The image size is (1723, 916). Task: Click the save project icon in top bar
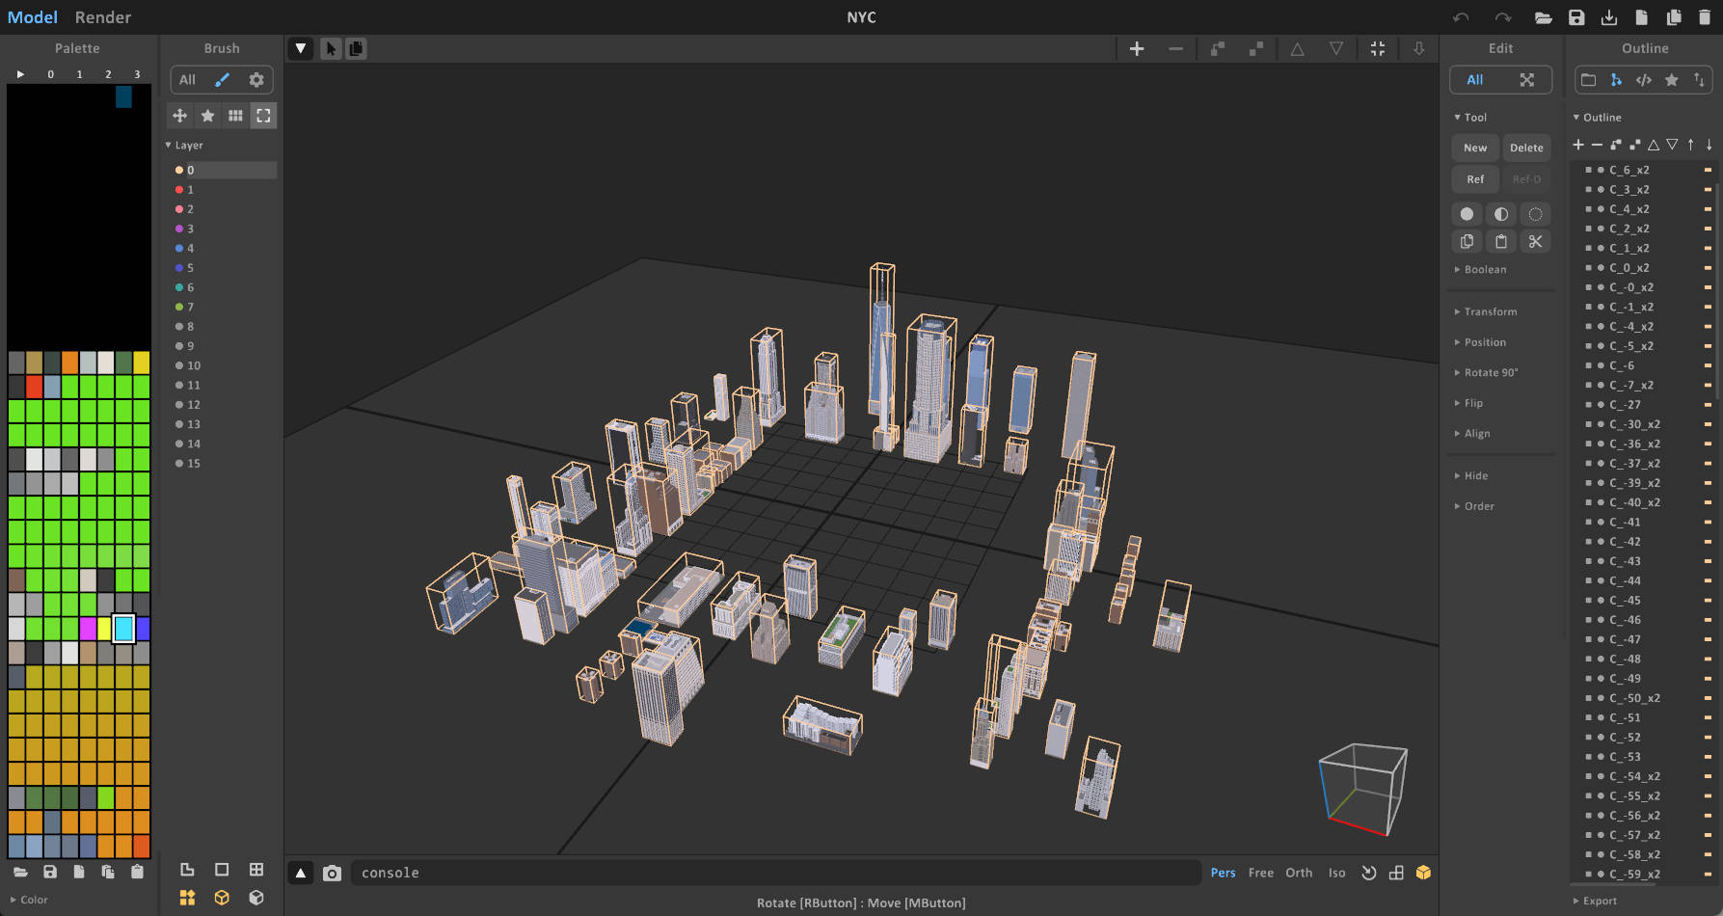[x=1576, y=17]
